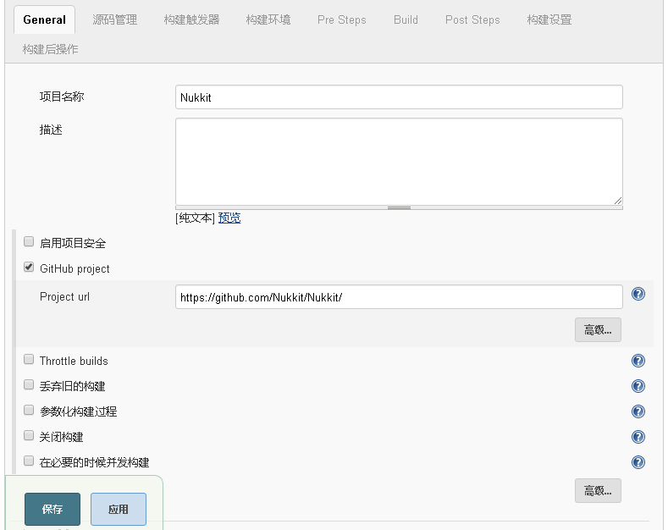
Task: Expand the 高级 options beside the 保存 button
Action: 598,491
